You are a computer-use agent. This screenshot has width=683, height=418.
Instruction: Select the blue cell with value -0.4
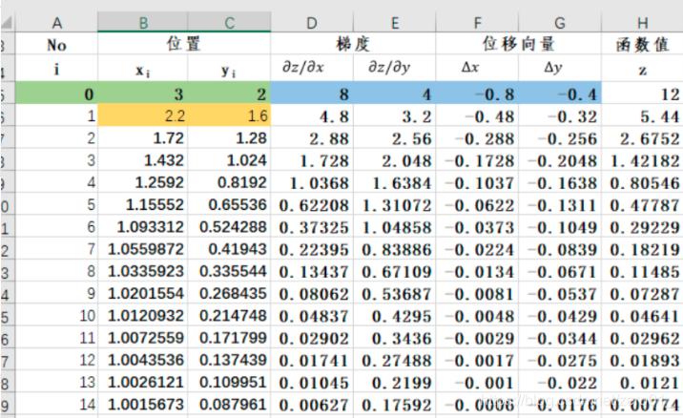click(560, 94)
